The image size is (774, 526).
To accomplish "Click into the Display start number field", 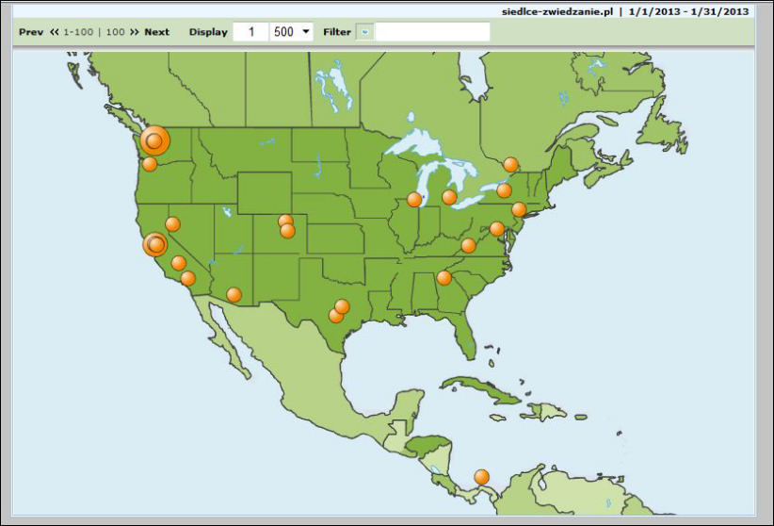I will (x=250, y=32).
